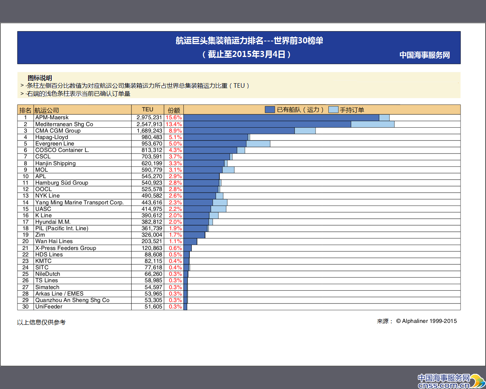
Task: Click the 以上信息仅供参考 footer note
Action: [x=41, y=322]
